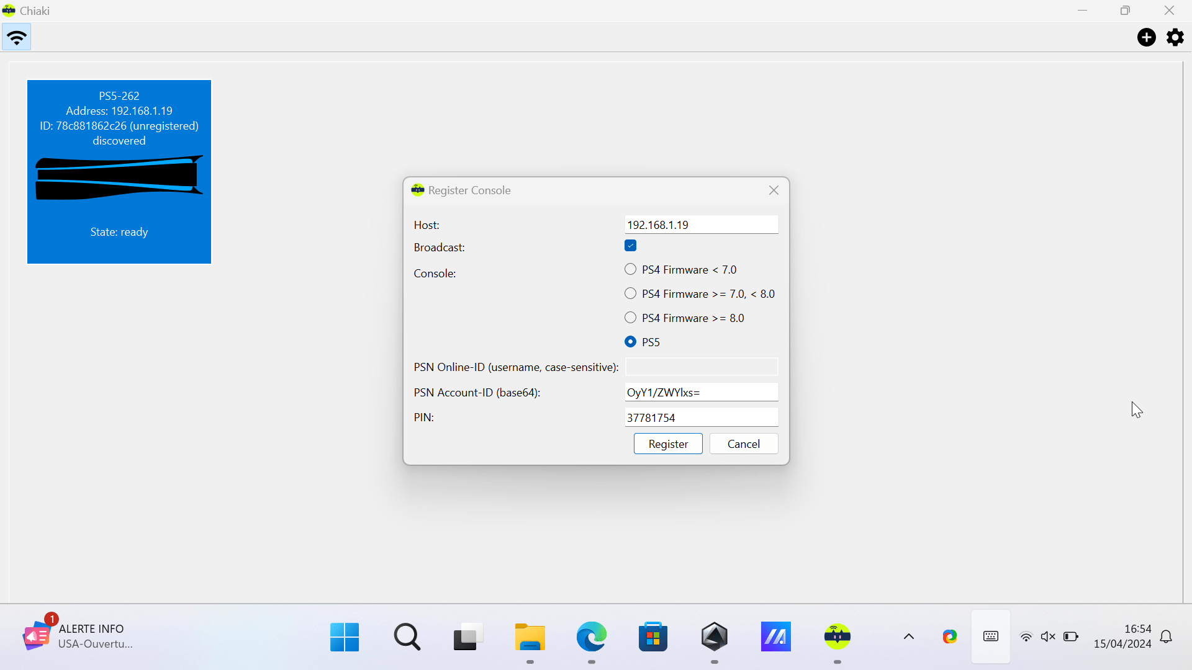Uncheck the Broadcast checkbox
This screenshot has height=670, width=1192.
click(x=630, y=246)
